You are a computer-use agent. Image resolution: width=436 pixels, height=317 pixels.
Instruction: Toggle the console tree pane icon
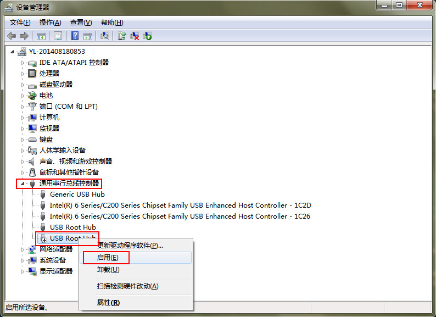pyautogui.click(x=41, y=36)
